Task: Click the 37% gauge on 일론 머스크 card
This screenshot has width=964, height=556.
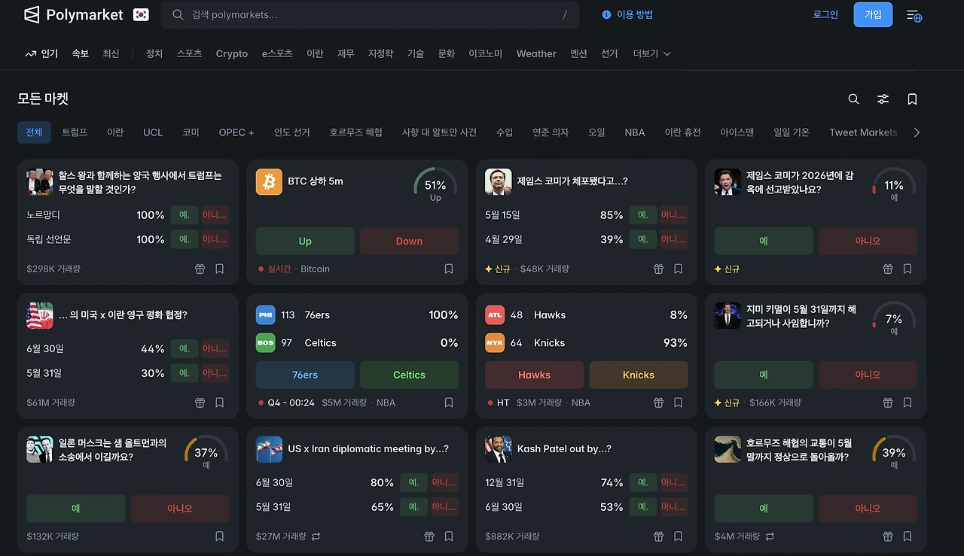Action: click(x=206, y=454)
